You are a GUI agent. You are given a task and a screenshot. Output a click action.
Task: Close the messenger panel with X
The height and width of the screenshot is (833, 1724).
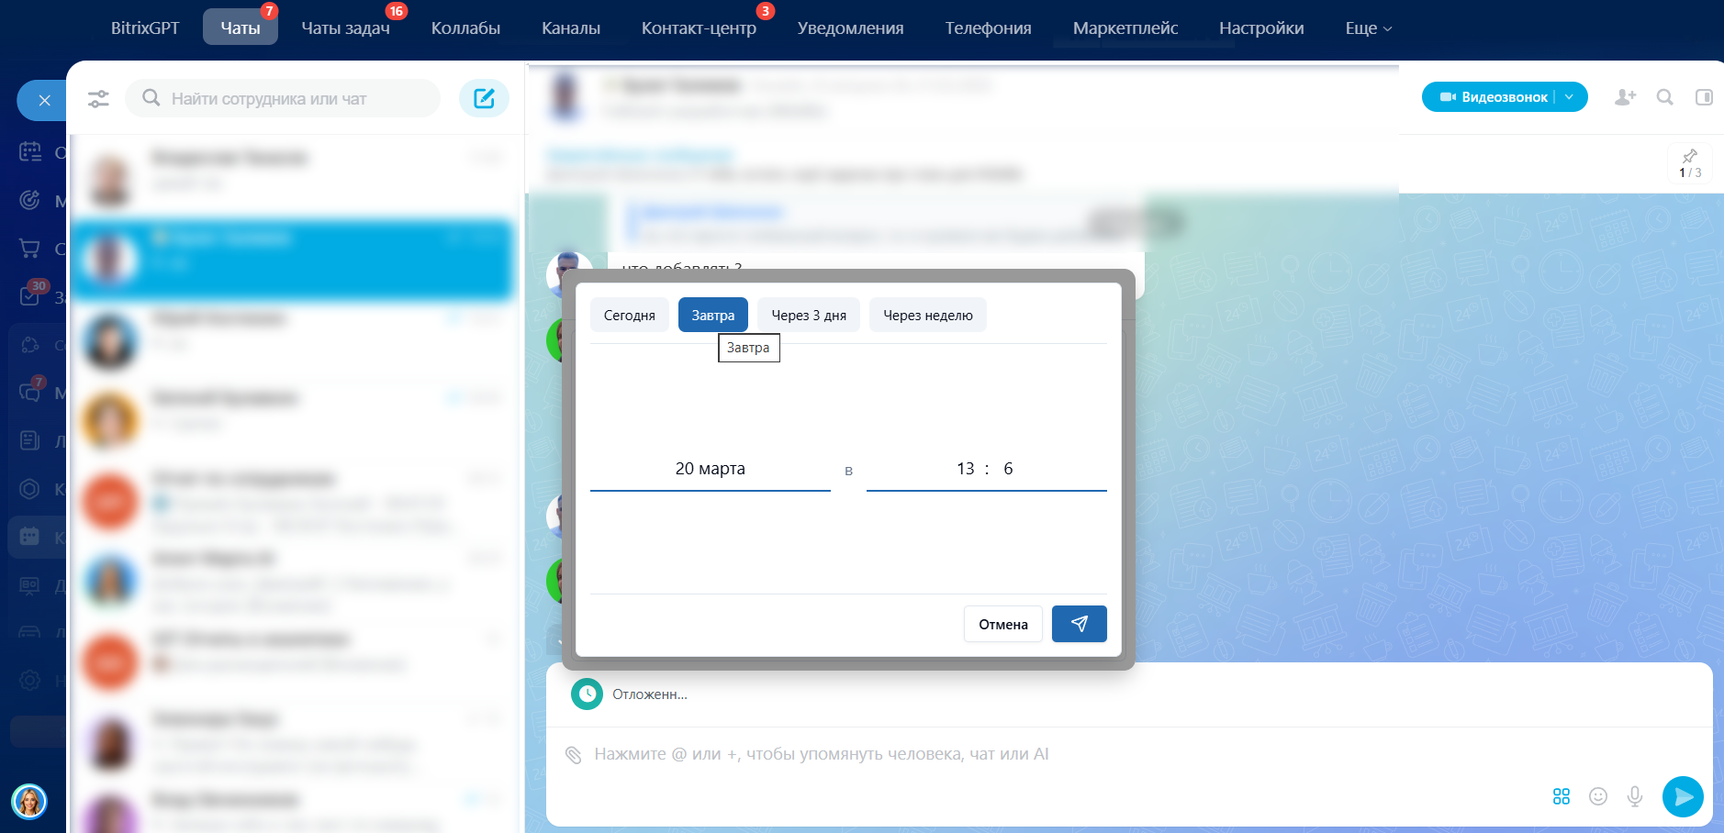tap(44, 100)
